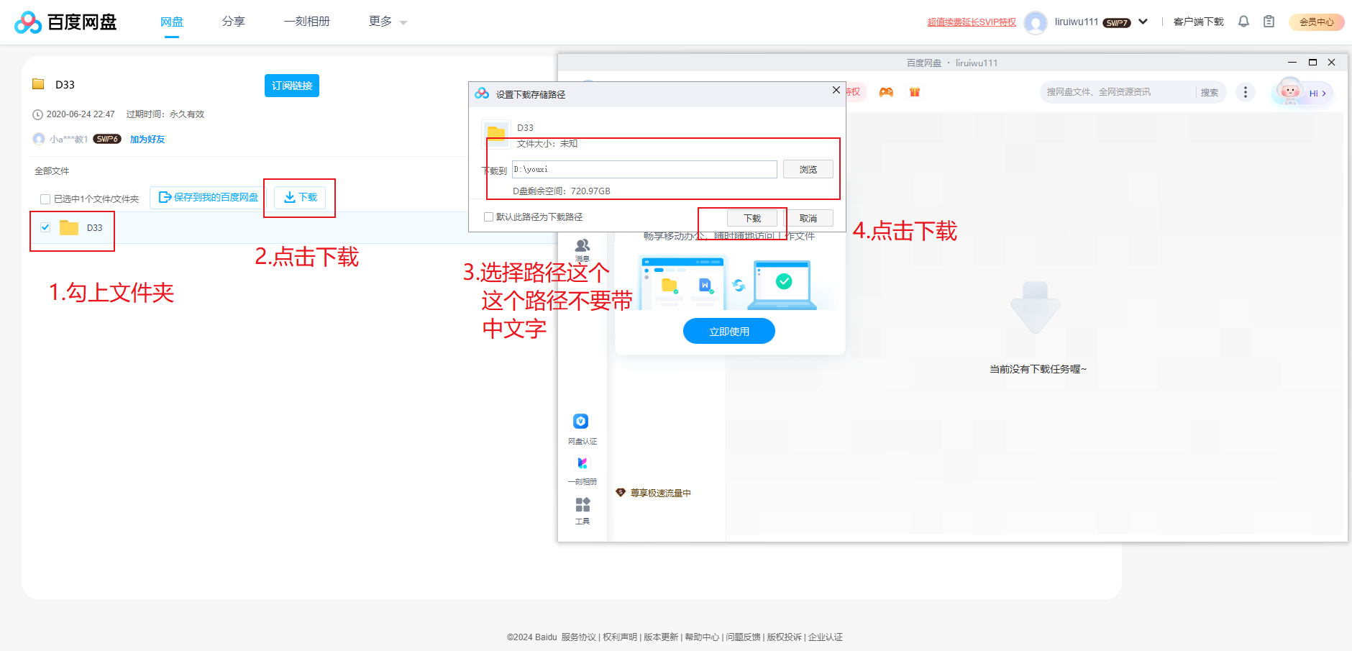This screenshot has width=1352, height=651.
Task: Open the notification bell in the header
Action: (1243, 22)
